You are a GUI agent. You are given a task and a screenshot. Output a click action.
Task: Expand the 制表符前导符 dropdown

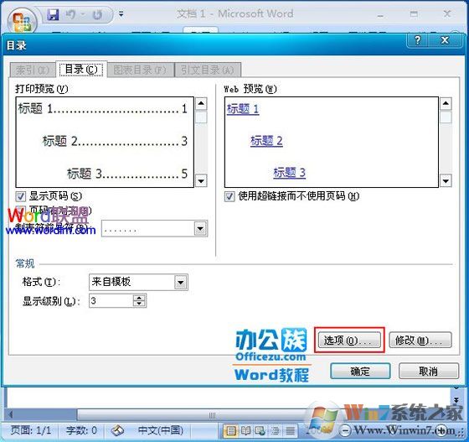200,229
